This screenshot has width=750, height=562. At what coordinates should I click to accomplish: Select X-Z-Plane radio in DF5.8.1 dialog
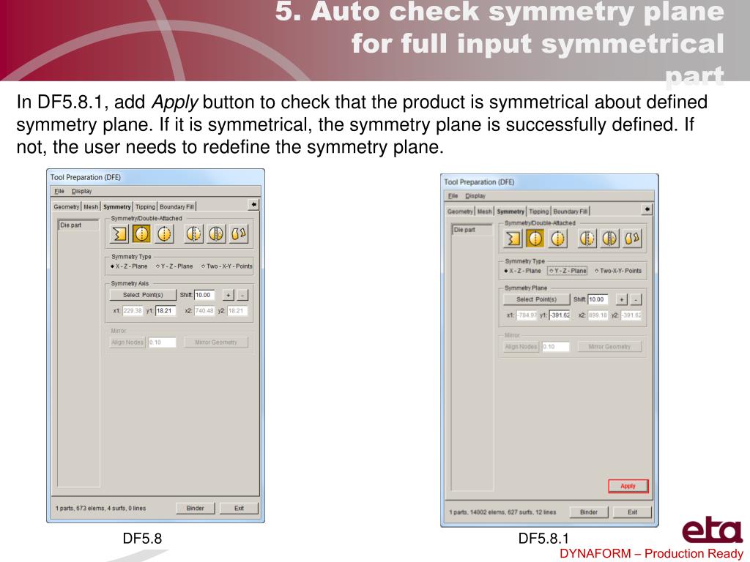(523, 271)
